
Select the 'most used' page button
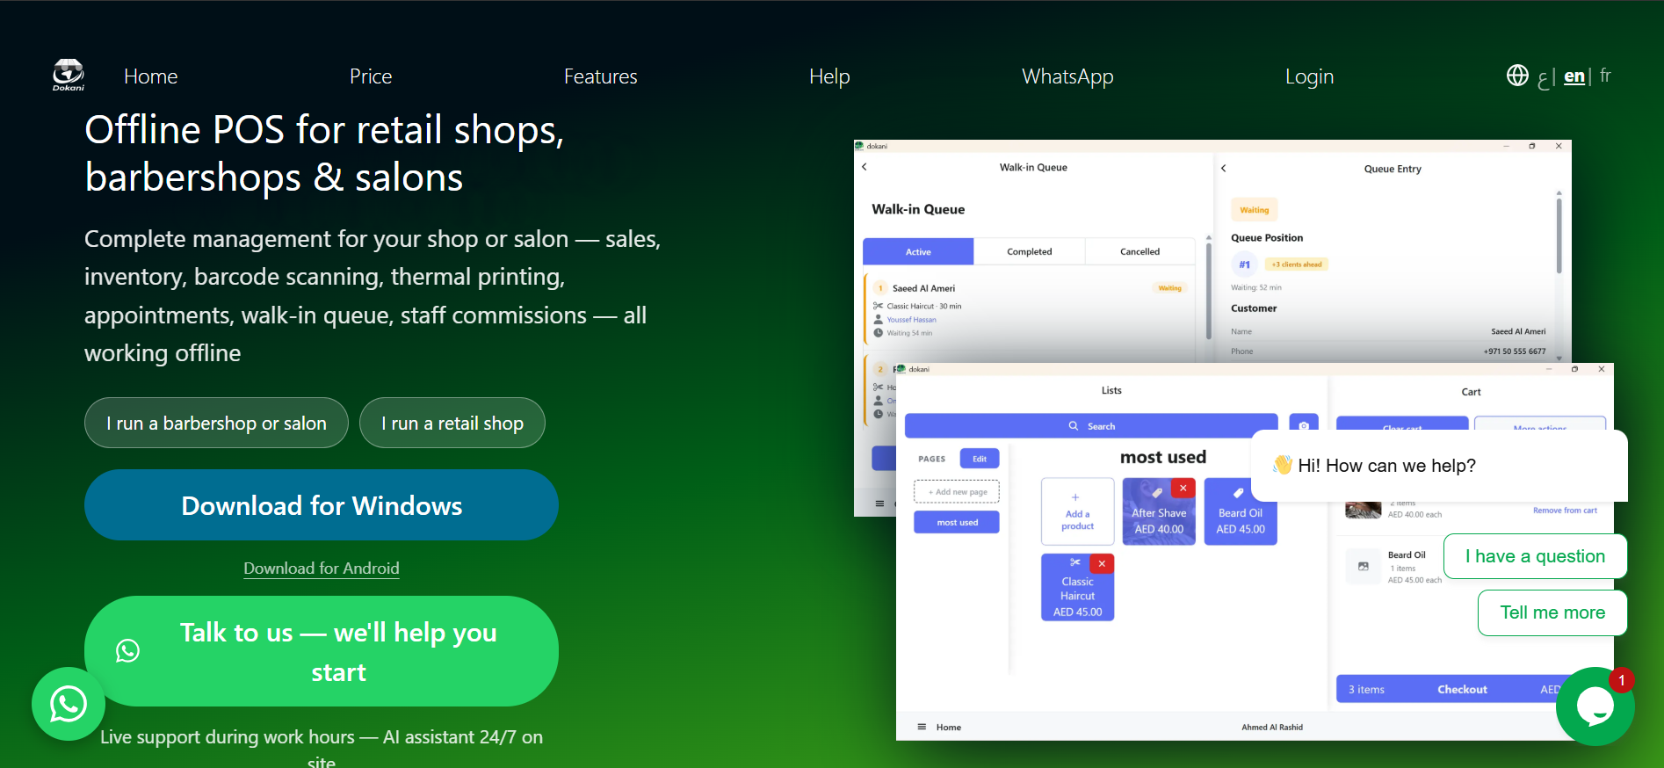click(x=957, y=522)
